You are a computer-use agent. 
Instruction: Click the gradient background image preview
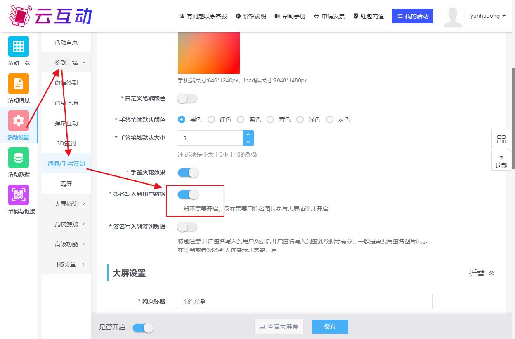click(208, 53)
